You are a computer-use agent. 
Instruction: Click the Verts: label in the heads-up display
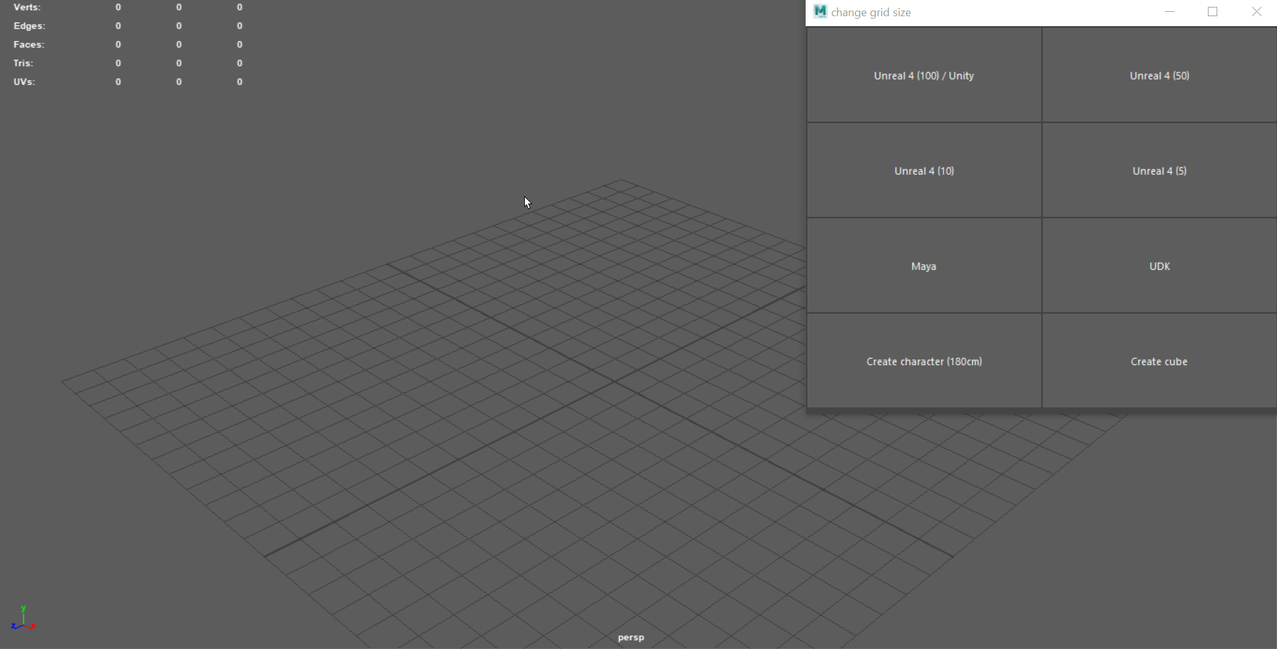point(27,7)
